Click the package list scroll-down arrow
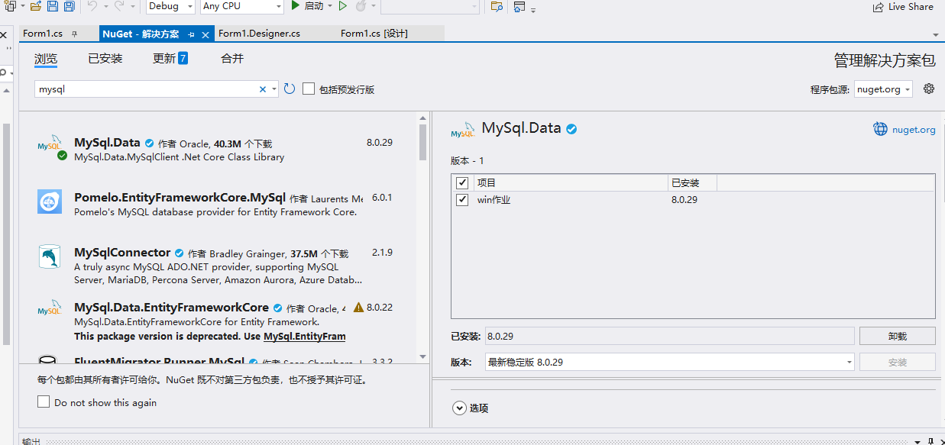The height and width of the screenshot is (445, 945). (x=422, y=356)
